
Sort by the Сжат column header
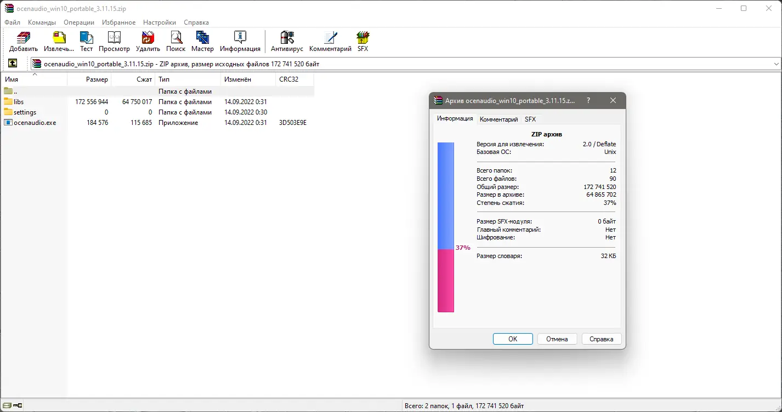click(x=133, y=79)
